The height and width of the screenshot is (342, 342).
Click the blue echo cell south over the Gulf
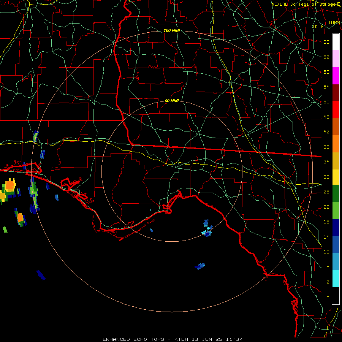200,266
